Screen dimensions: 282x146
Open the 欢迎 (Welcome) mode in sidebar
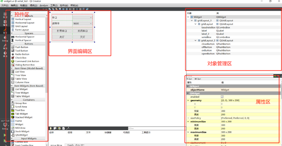click(5, 15)
